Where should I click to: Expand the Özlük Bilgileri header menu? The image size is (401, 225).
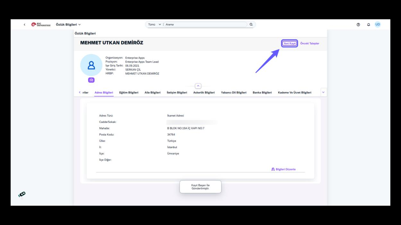coord(68,25)
